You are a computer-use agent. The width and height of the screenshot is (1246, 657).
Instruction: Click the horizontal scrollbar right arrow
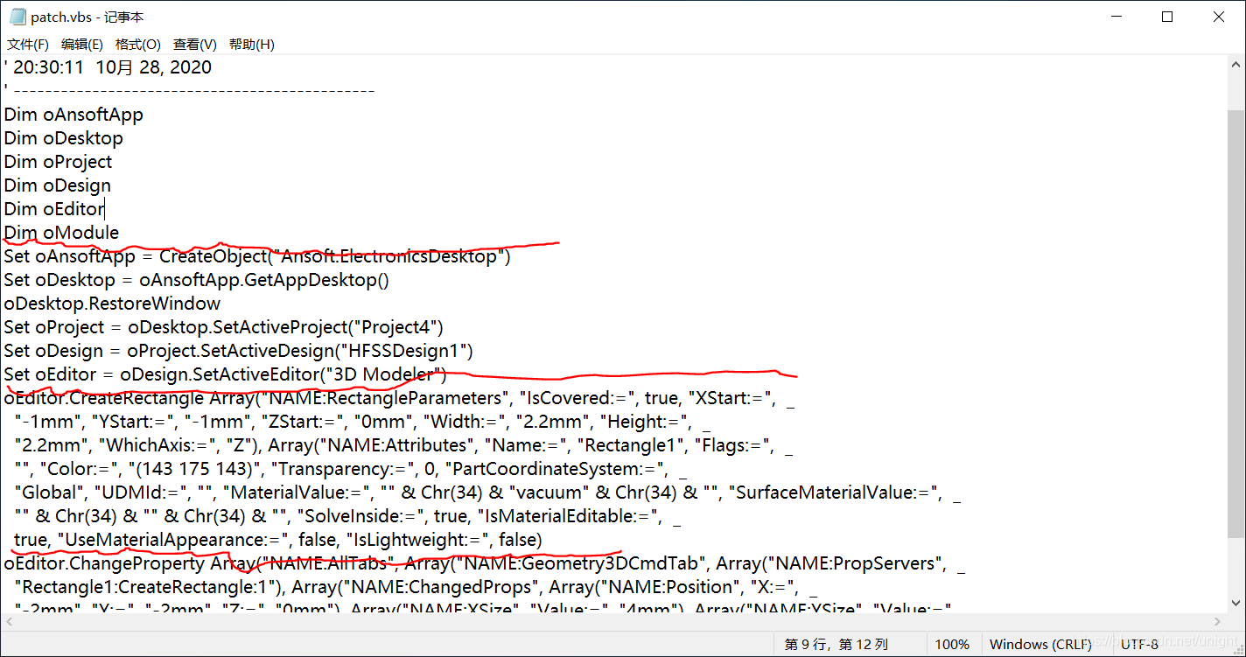click(1219, 620)
